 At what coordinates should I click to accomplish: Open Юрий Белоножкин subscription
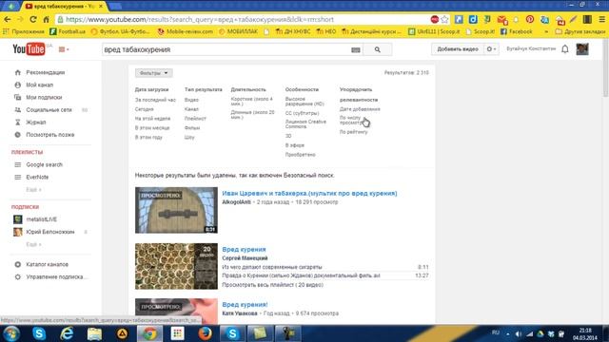coord(50,232)
